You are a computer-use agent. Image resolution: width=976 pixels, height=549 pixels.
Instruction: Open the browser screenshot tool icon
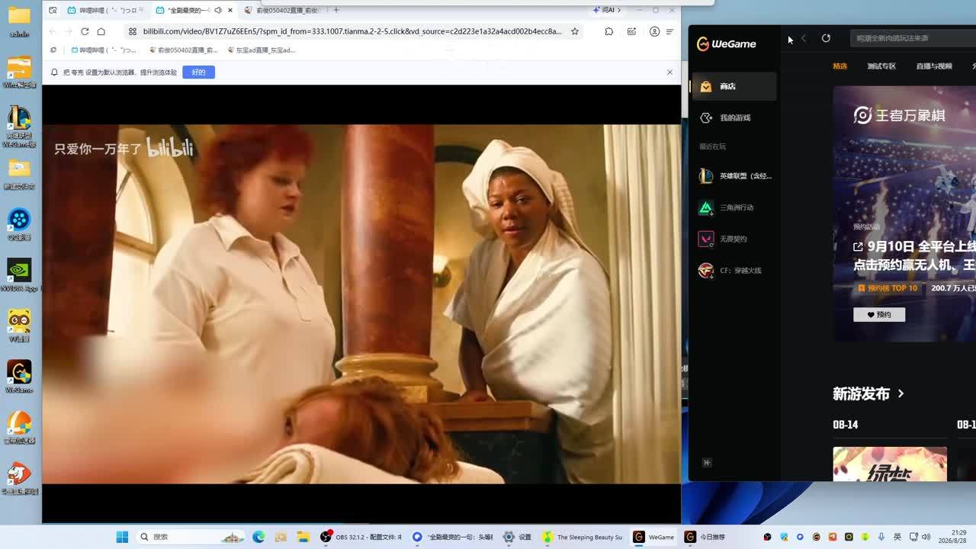click(631, 31)
